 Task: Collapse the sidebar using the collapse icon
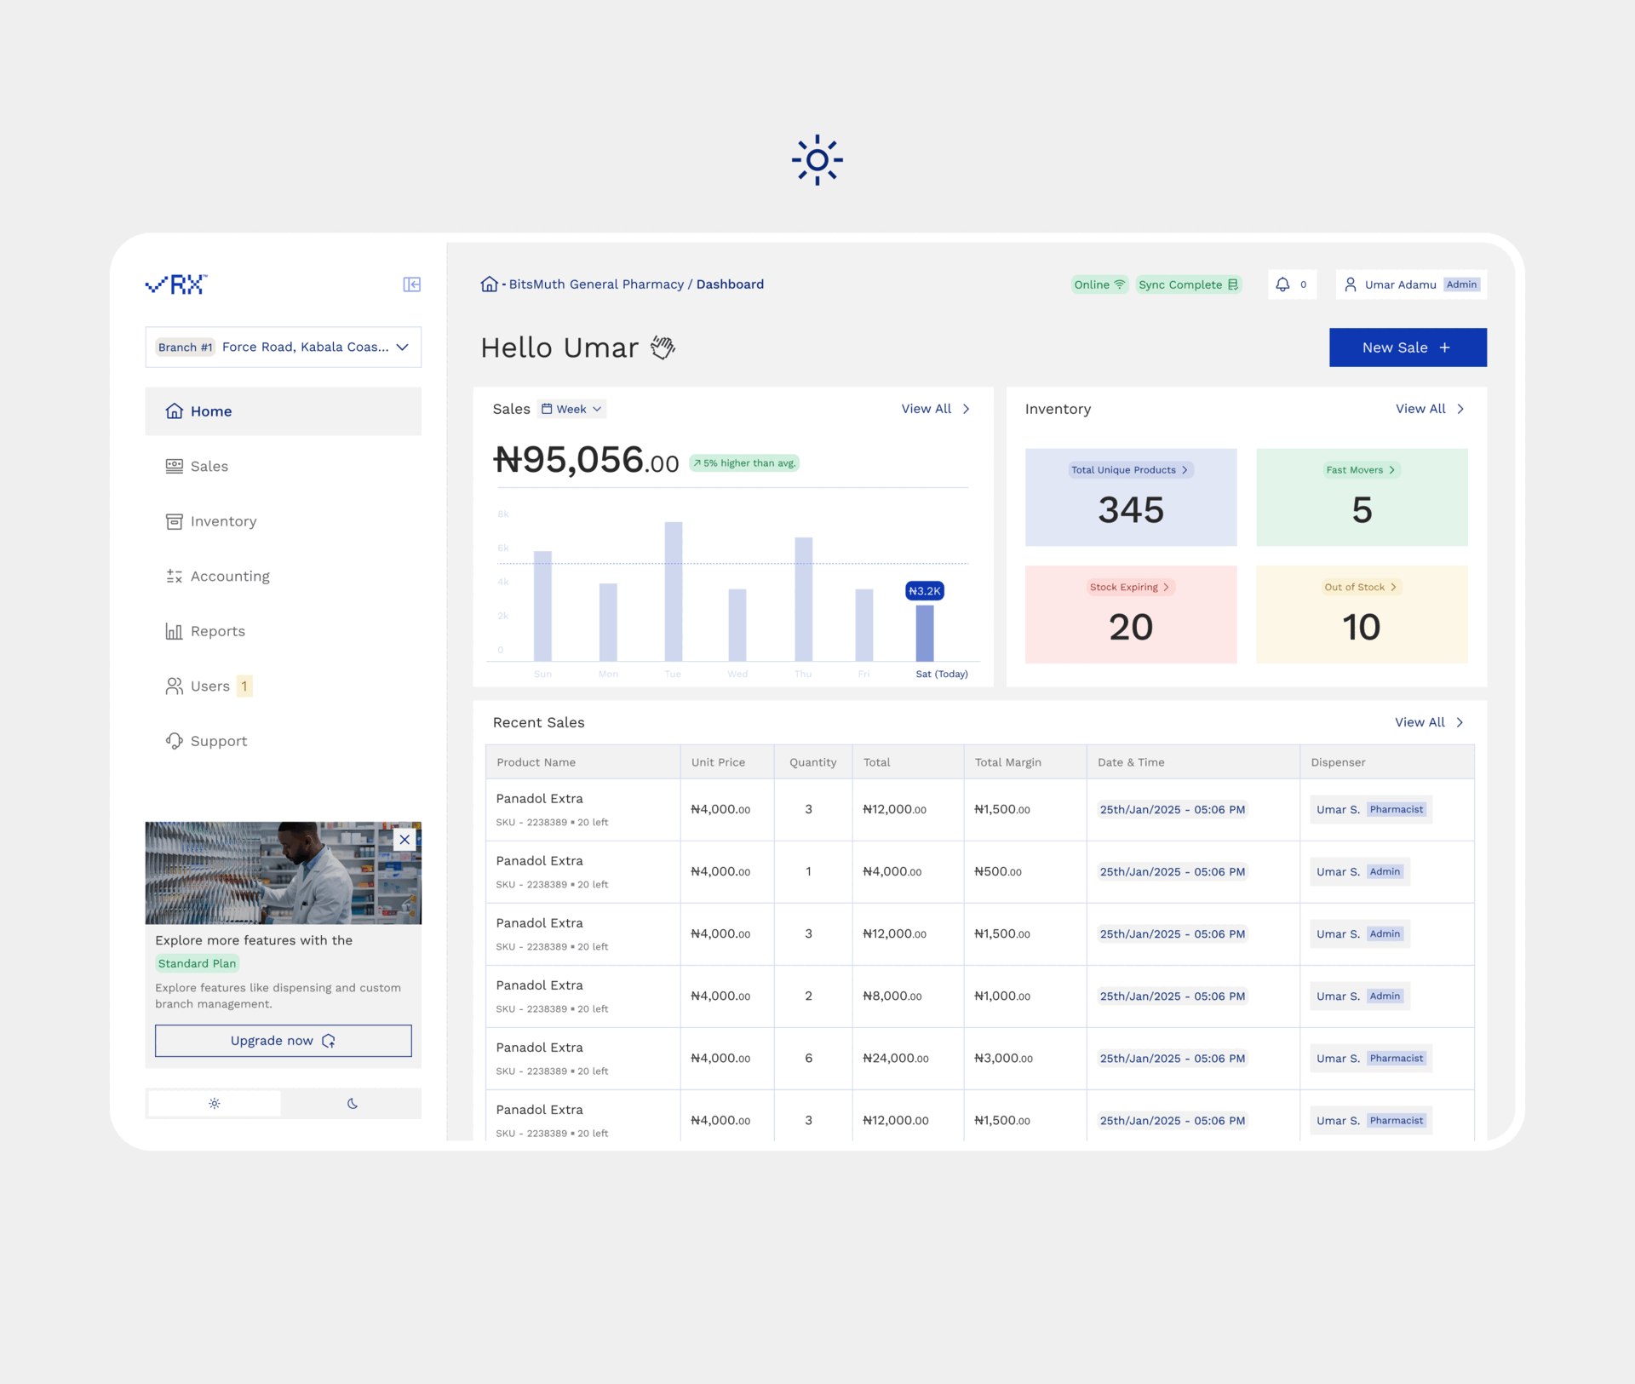(411, 284)
